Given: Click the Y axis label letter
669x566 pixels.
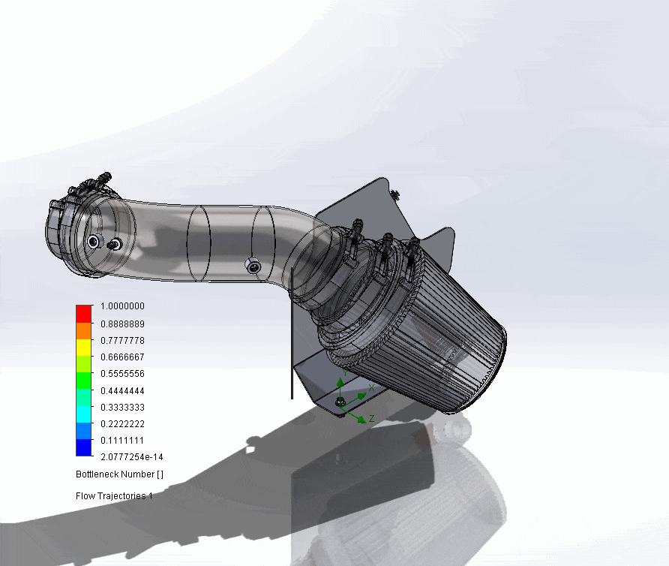Looking at the screenshot, I should [345, 372].
